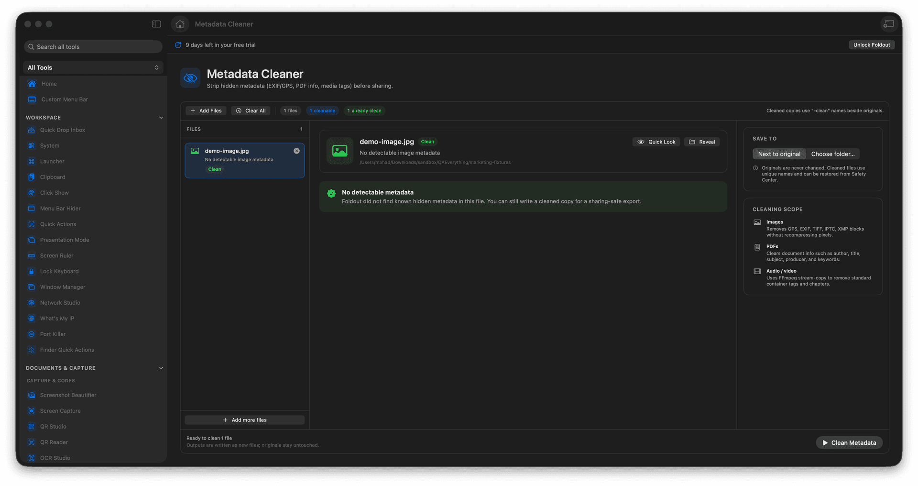The width and height of the screenshot is (918, 486).
Task: Start Clean Metadata
Action: tap(849, 443)
